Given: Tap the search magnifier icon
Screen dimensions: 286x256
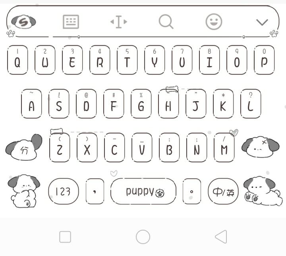Looking at the screenshot, I should (x=166, y=22).
